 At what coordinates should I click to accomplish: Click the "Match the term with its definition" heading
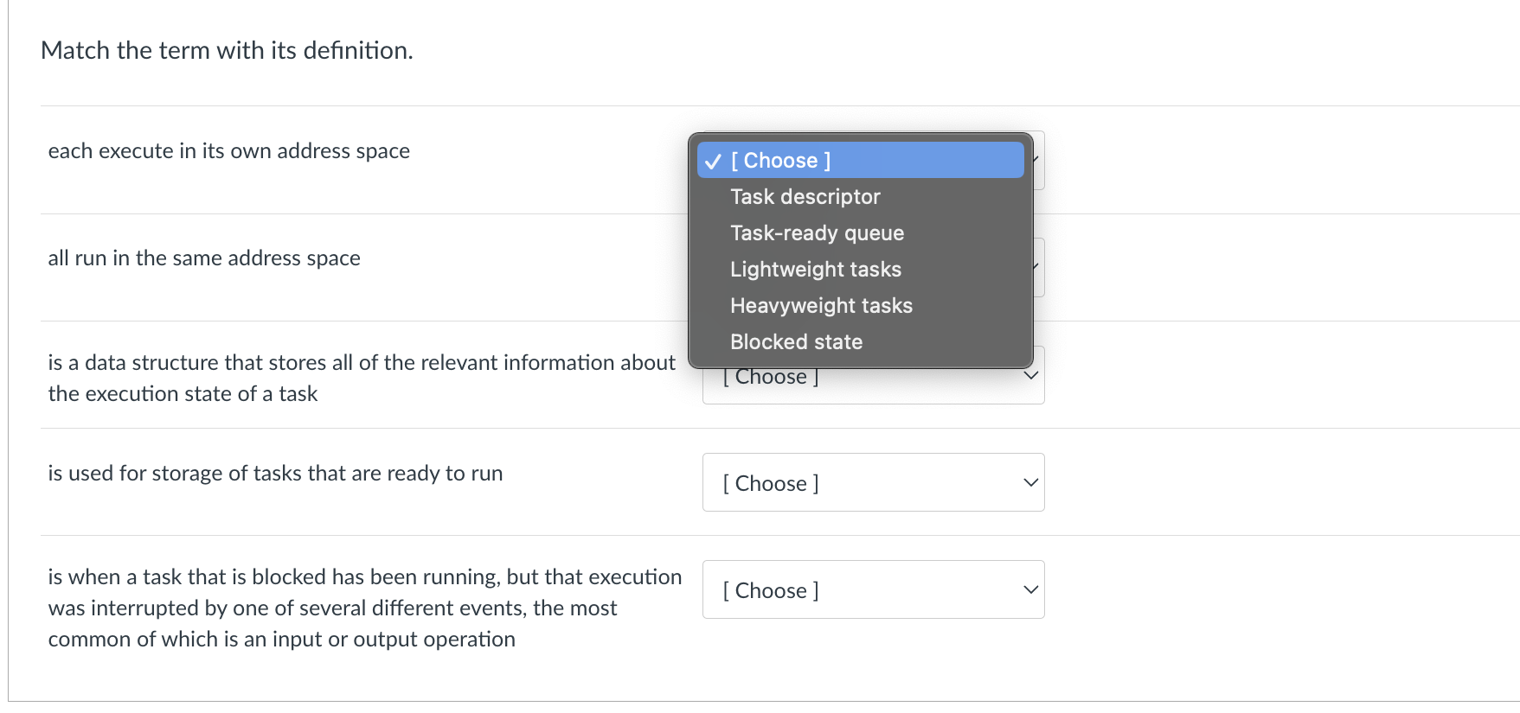(x=227, y=50)
